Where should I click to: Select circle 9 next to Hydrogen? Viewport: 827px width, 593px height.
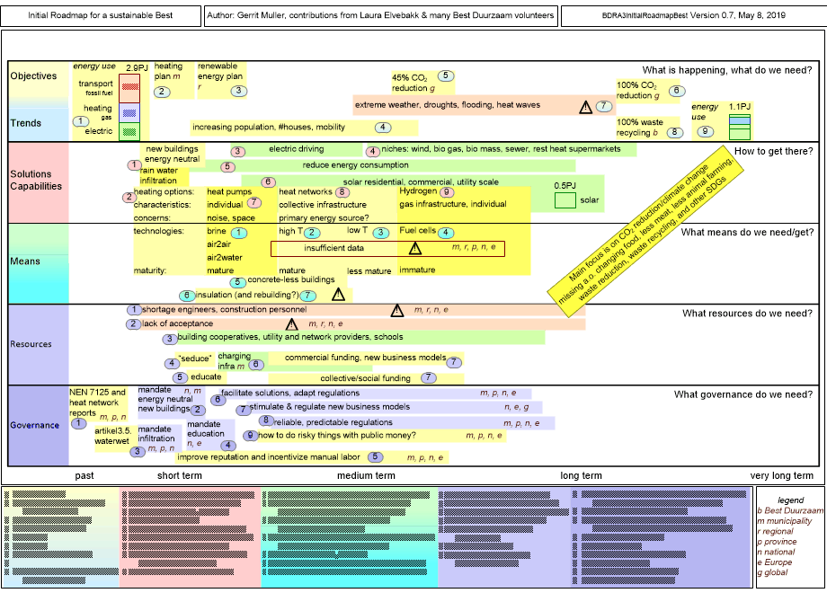pyautogui.click(x=447, y=192)
